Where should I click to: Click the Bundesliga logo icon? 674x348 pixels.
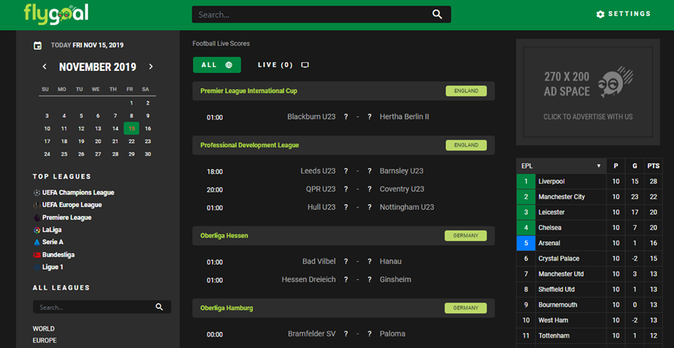37,255
